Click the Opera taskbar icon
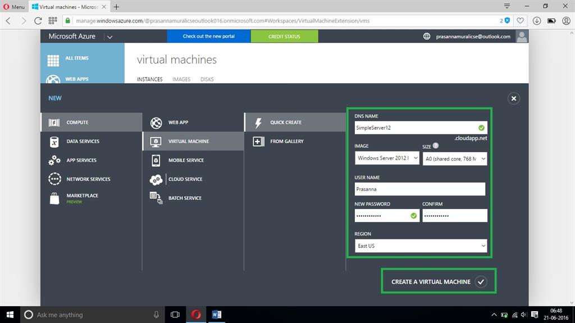The height and width of the screenshot is (323, 575). click(196, 315)
